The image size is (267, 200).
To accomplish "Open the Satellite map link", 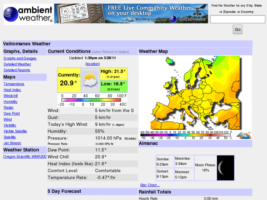I will click(x=10, y=137).
